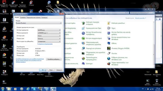
Task: Open the long time format dropdown H:mm:ss
Action: point(49,39)
